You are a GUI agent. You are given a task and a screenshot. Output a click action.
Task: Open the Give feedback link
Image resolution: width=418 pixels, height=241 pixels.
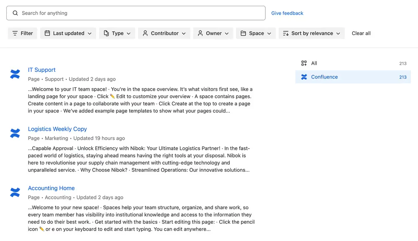pyautogui.click(x=287, y=13)
